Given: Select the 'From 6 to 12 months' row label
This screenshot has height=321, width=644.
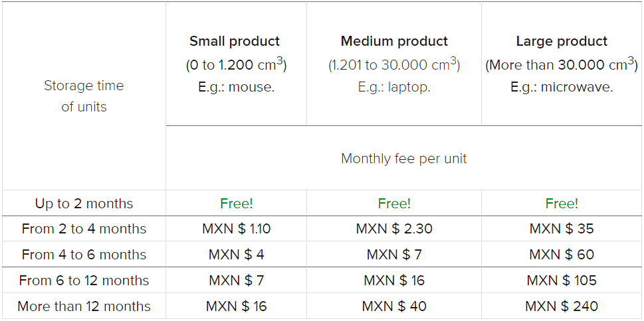Looking at the screenshot, I should [84, 281].
